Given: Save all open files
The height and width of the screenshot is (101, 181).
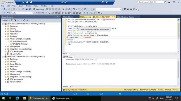Looking at the screenshot, I should point(30,9).
